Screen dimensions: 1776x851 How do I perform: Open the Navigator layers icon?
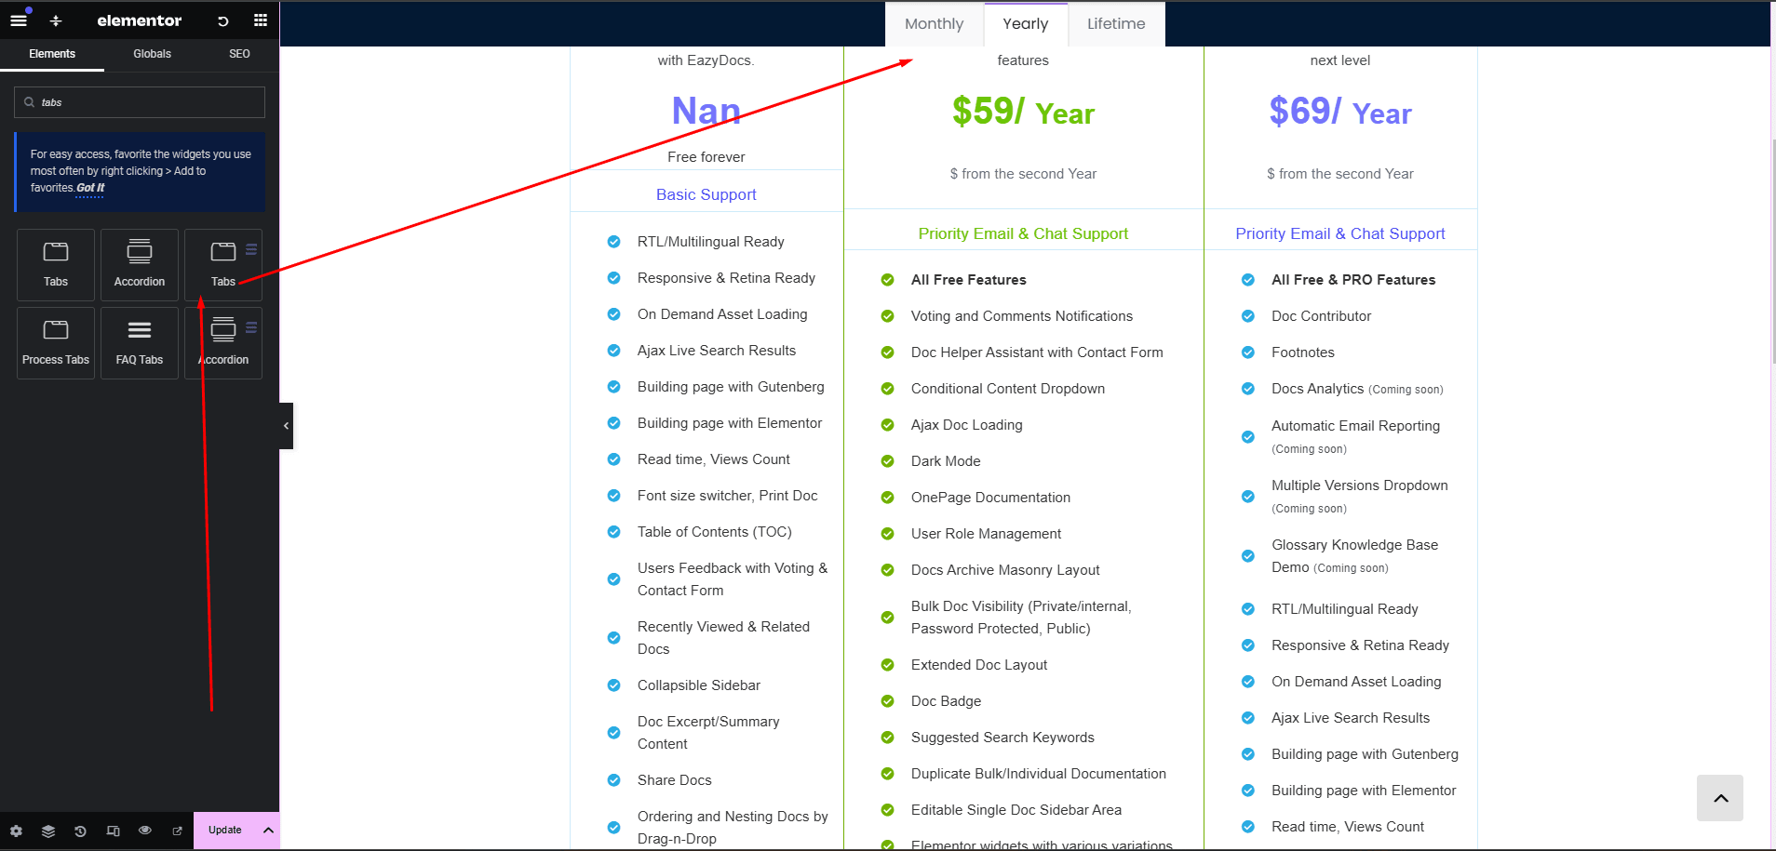click(48, 831)
